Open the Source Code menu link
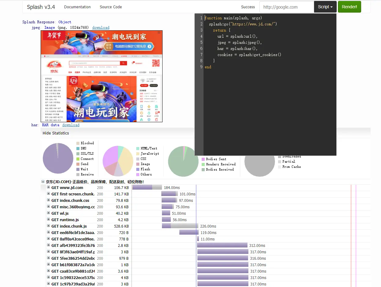This screenshot has height=287, width=381. pos(111,7)
